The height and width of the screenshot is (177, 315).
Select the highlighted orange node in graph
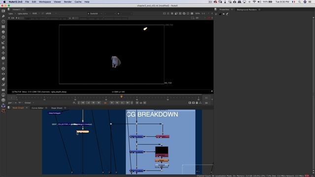click(83, 132)
